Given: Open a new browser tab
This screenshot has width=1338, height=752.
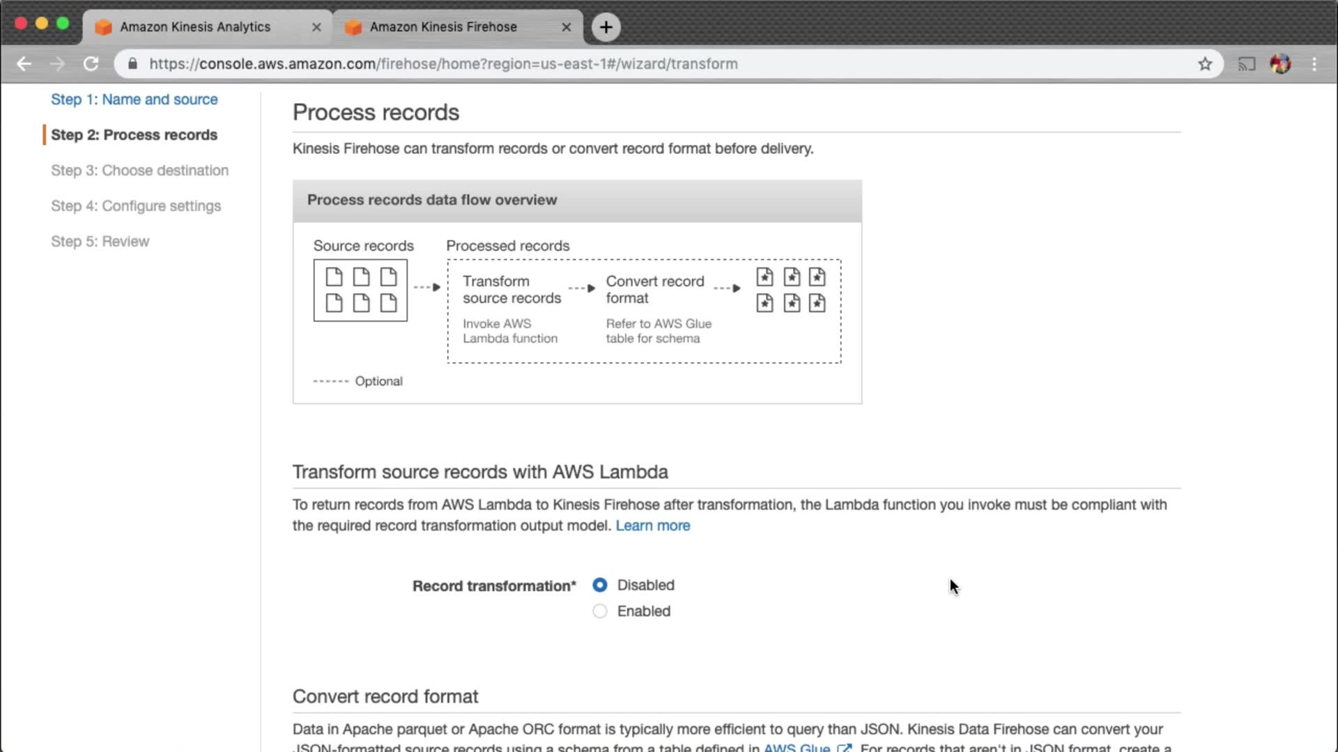Looking at the screenshot, I should click(606, 27).
